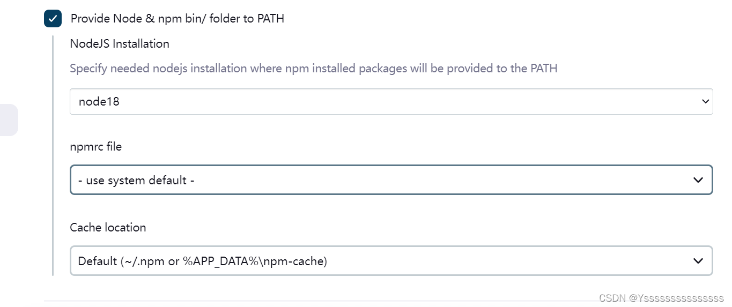Click the "Cache location" field label
This screenshot has height=307, width=732.
pos(108,227)
